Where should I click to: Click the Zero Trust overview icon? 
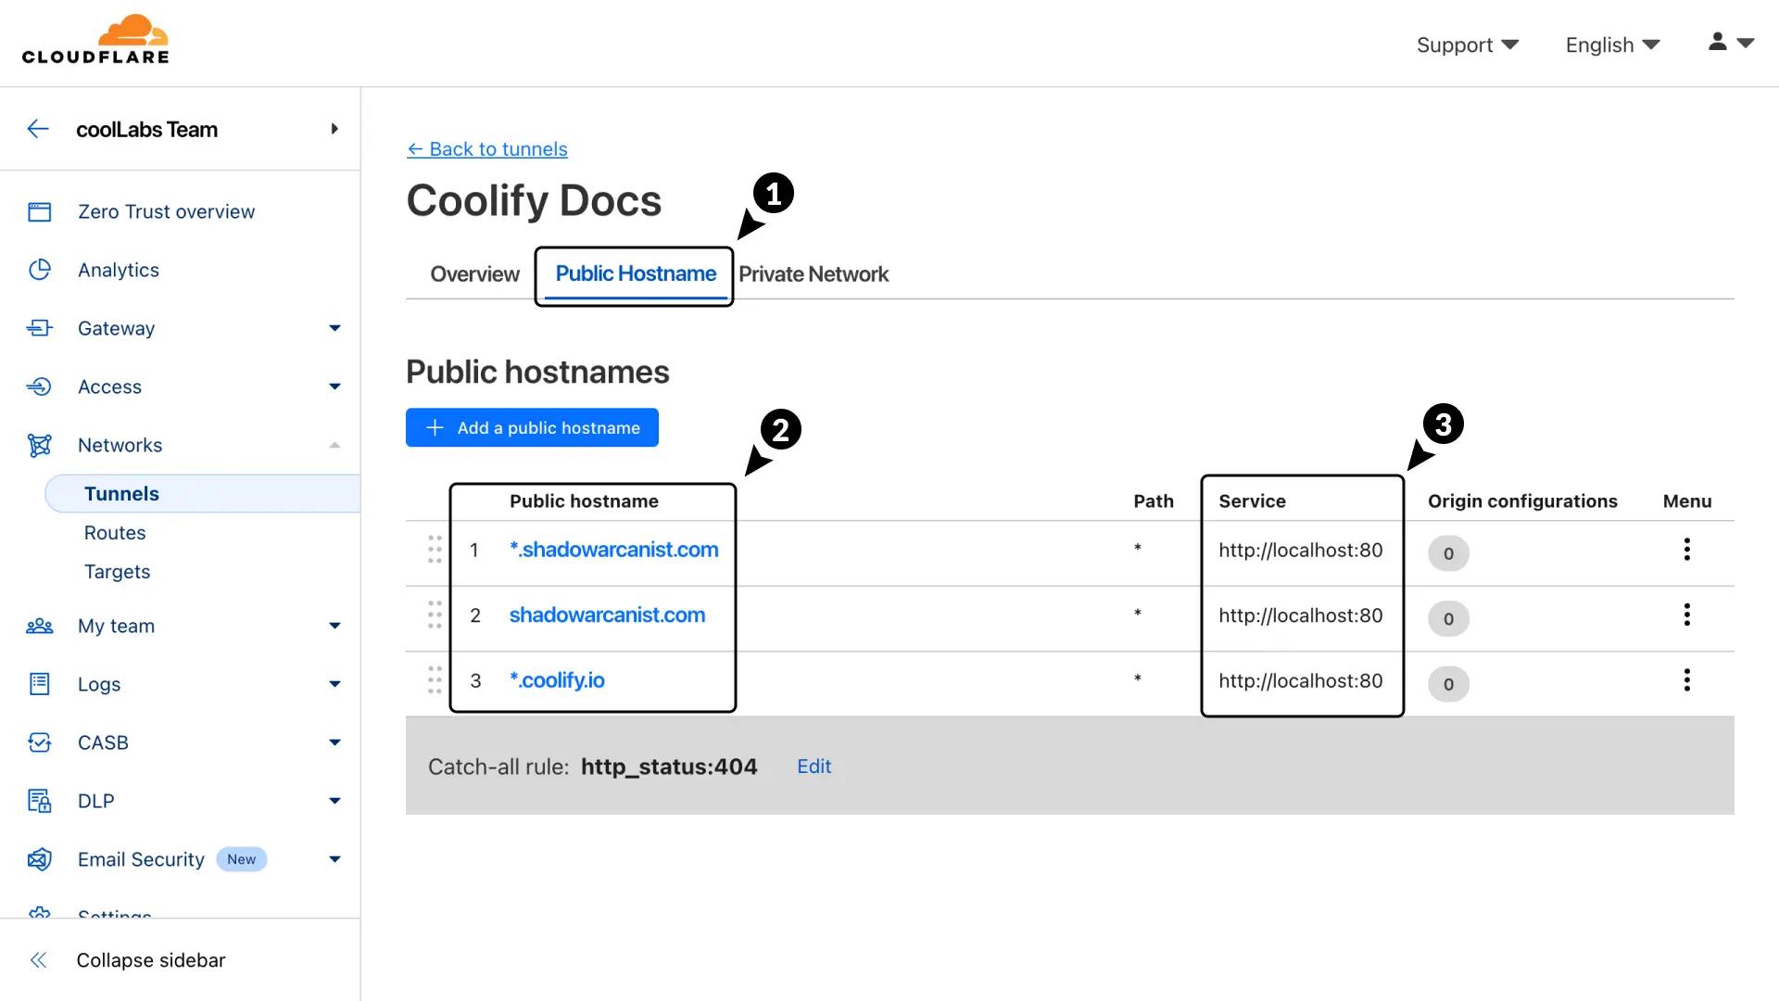39,212
